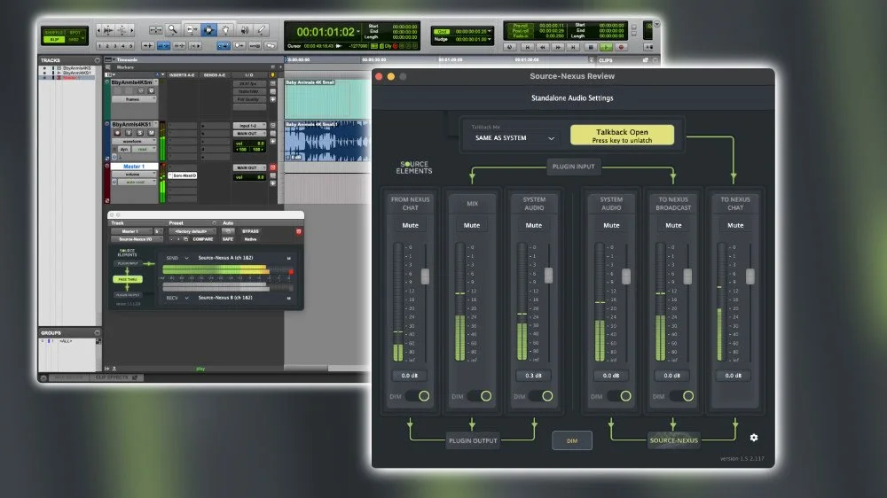Click the Rewind transport button
The width and height of the screenshot is (887, 498).
coord(543,48)
